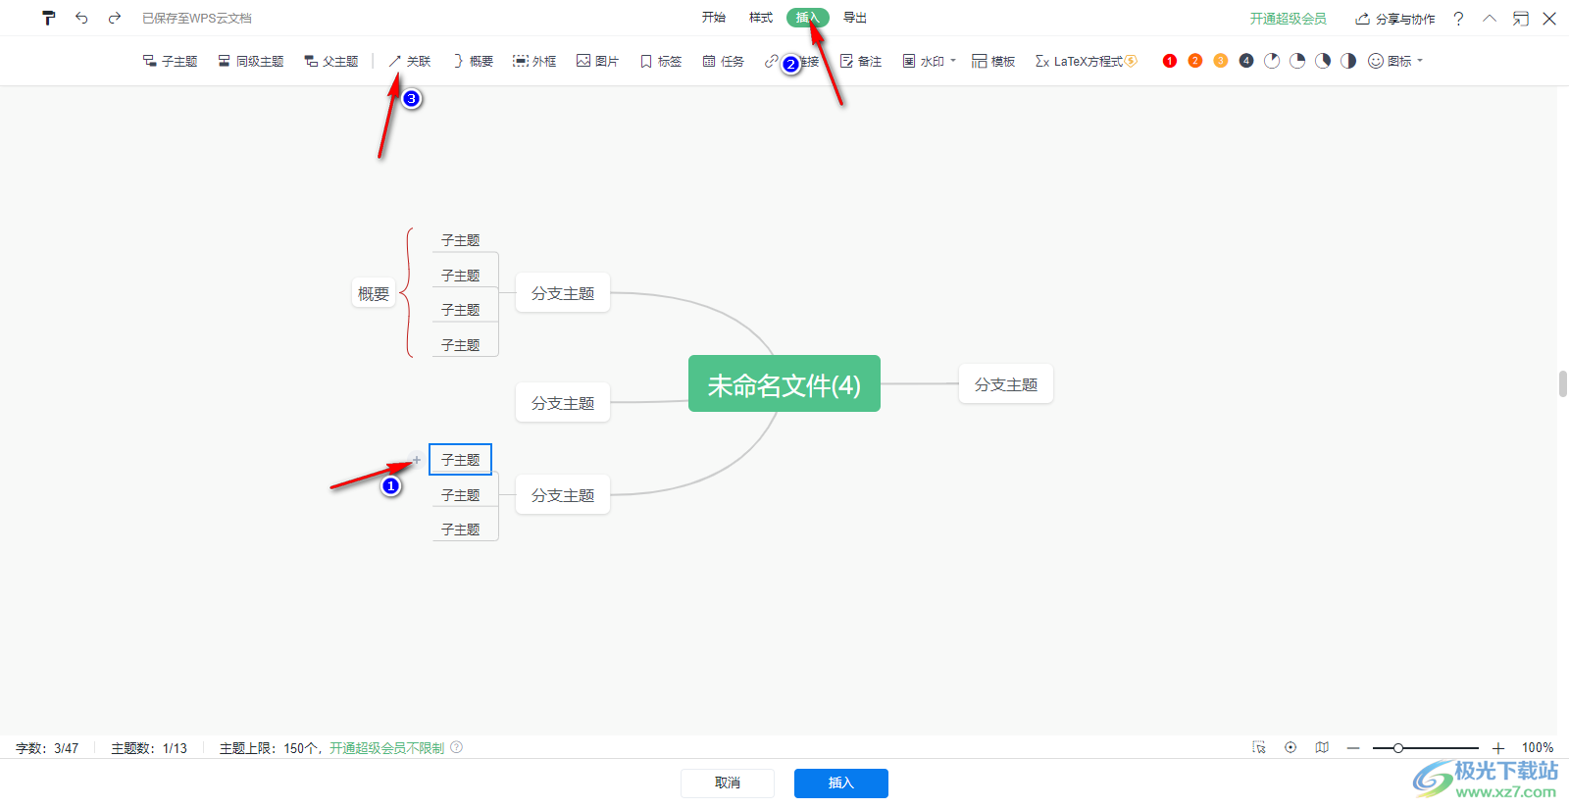Viewport: 1569px width, 808px height.
Task: Add a 备注 note
Action: (860, 61)
